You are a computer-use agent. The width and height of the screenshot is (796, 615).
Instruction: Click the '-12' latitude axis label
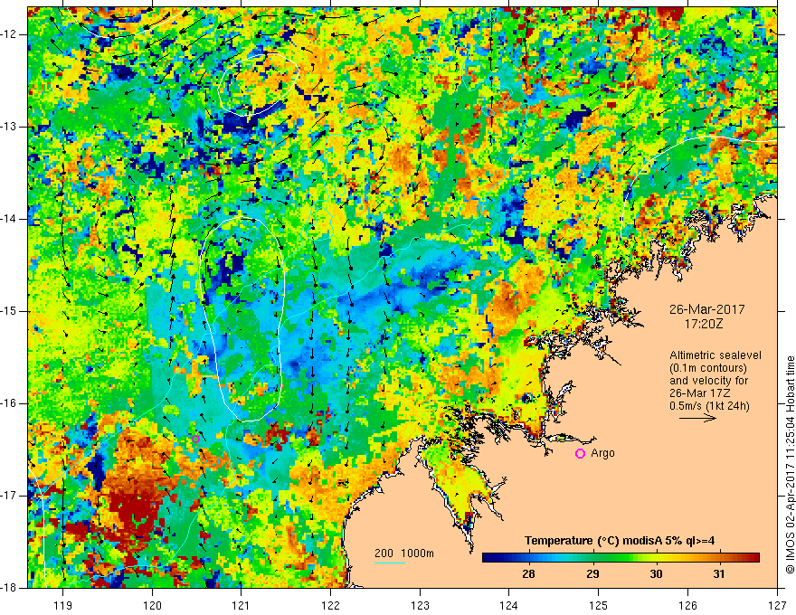click(10, 34)
